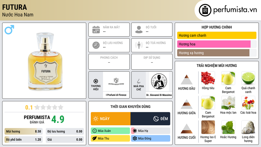This screenshot has width=261, height=147.
Task: Click the Hợp hương chính heading
Action: [217, 27]
